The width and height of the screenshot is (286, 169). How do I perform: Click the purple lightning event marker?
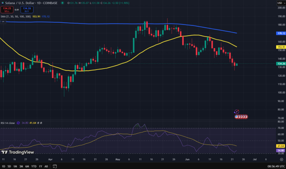pos(236,111)
